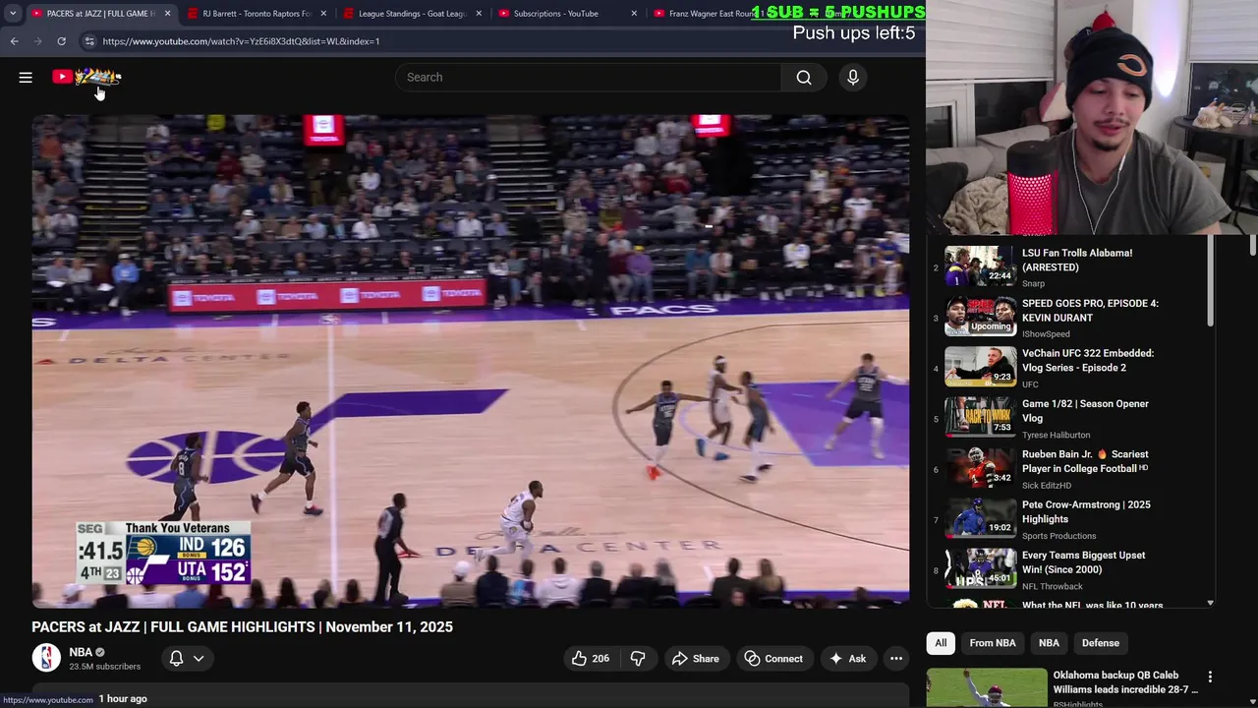The image size is (1258, 708).
Task: Open Every Teams Biggest Upset Win video
Action: [x=1071, y=568]
